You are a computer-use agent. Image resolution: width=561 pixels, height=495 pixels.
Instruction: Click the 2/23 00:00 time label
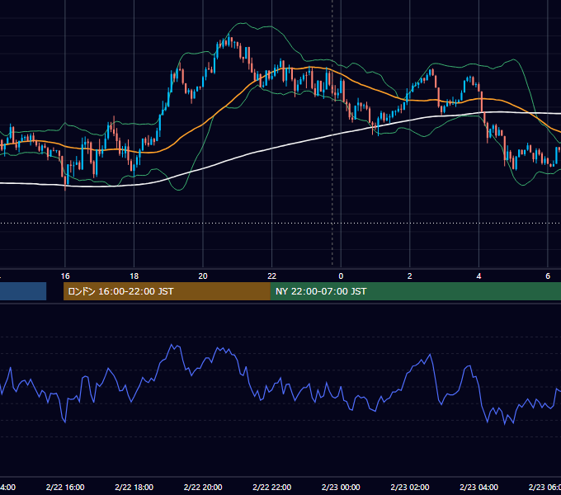point(341,487)
